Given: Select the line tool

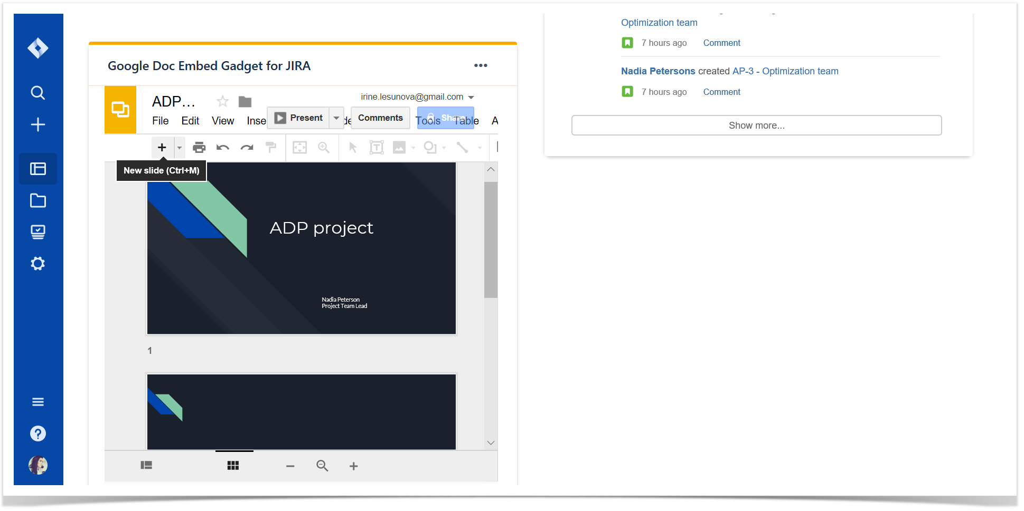Looking at the screenshot, I should coord(463,148).
